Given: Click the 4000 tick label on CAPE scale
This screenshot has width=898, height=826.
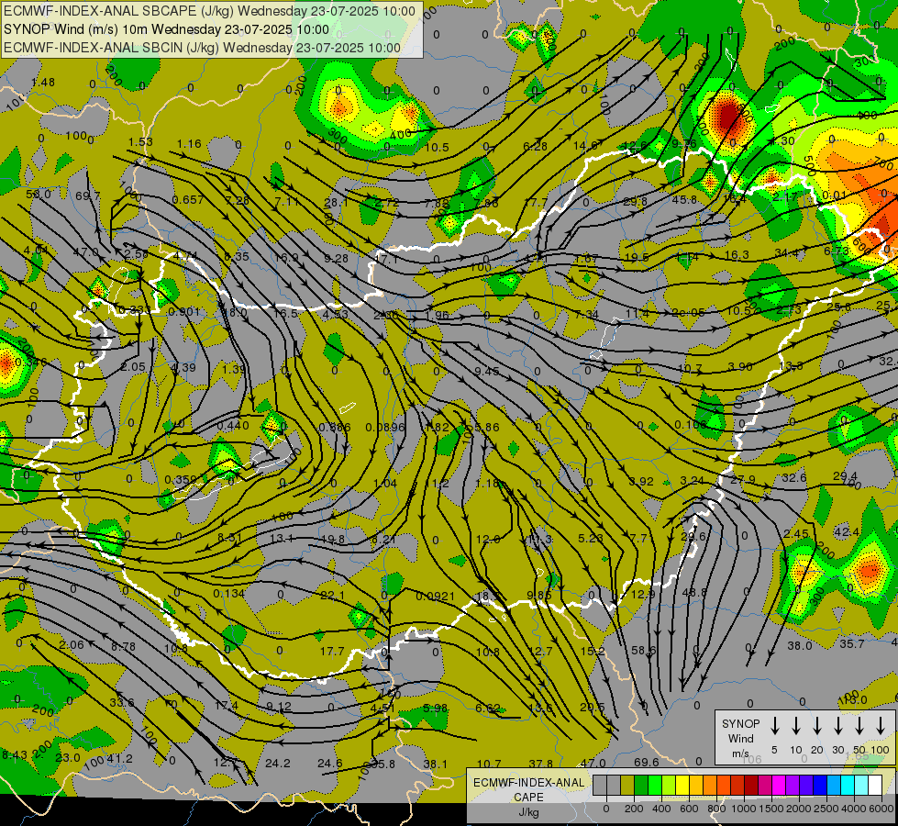Looking at the screenshot, I should click(x=853, y=809).
